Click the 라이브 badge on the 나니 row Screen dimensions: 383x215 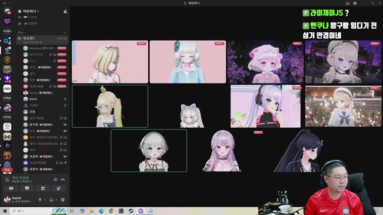pyautogui.click(x=62, y=61)
